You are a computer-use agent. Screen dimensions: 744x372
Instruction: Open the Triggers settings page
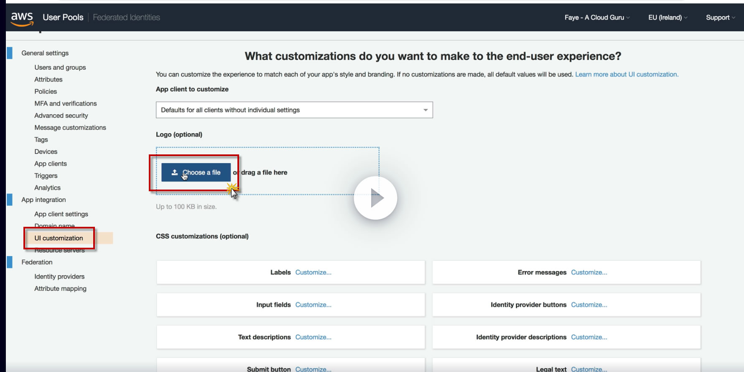tap(46, 176)
